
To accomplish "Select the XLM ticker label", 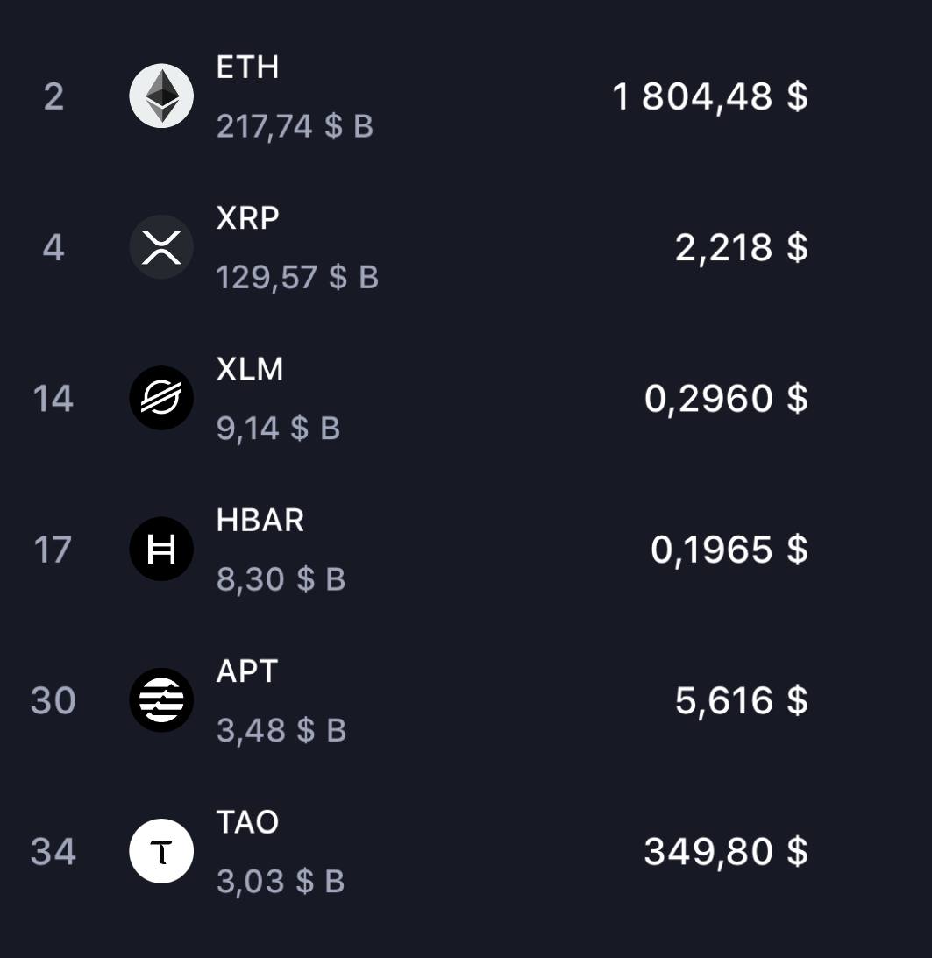I will (250, 368).
